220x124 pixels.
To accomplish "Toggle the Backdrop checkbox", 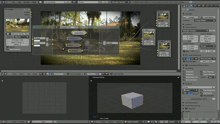I will point(85,74).
